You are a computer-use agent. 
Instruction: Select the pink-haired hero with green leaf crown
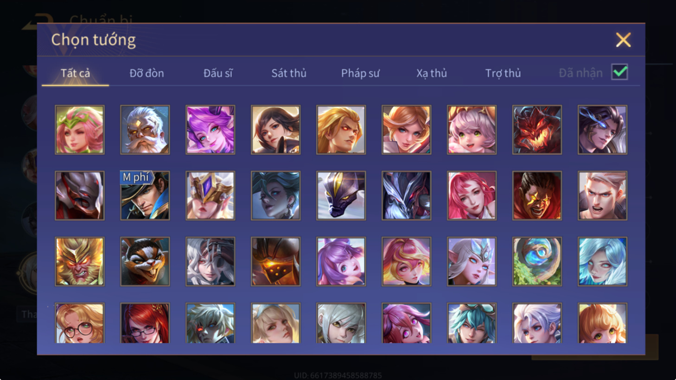pos(80,129)
